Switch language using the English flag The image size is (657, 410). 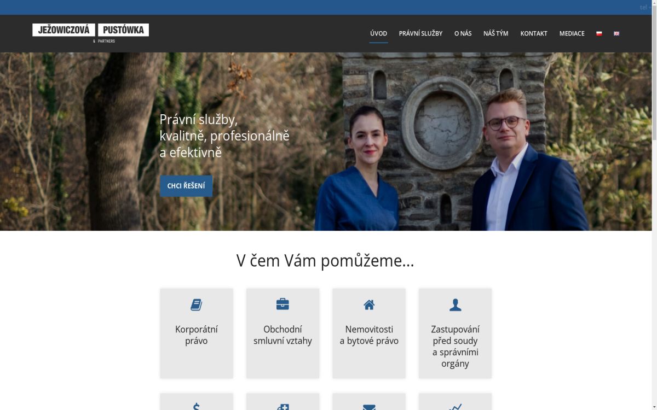click(616, 33)
